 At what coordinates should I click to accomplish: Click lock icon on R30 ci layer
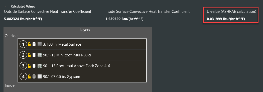[29, 55]
